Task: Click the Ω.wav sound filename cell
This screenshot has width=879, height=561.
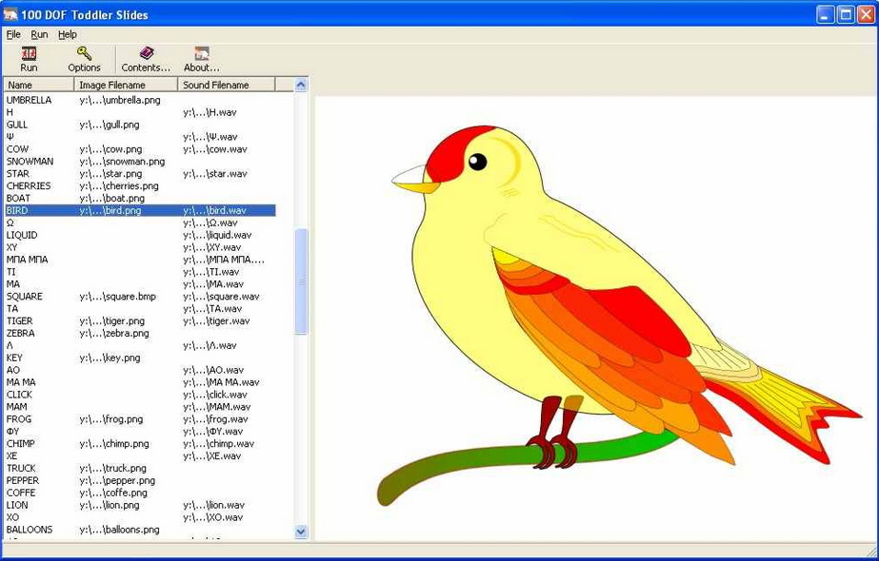Action: tap(210, 222)
